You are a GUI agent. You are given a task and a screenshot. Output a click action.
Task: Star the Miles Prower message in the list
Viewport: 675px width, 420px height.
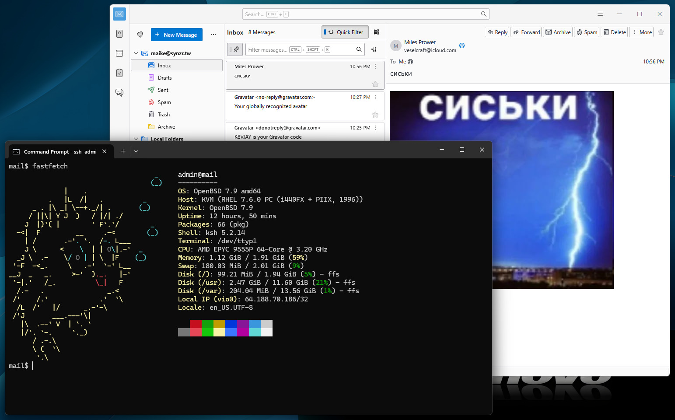(375, 84)
